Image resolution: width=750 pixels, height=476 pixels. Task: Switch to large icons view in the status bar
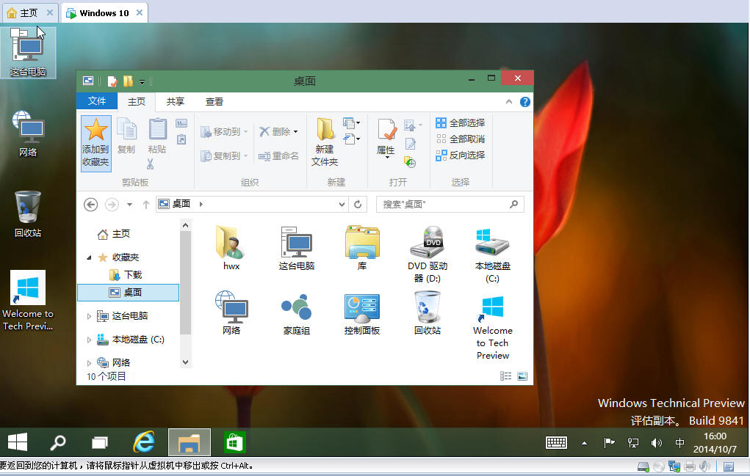tap(522, 376)
